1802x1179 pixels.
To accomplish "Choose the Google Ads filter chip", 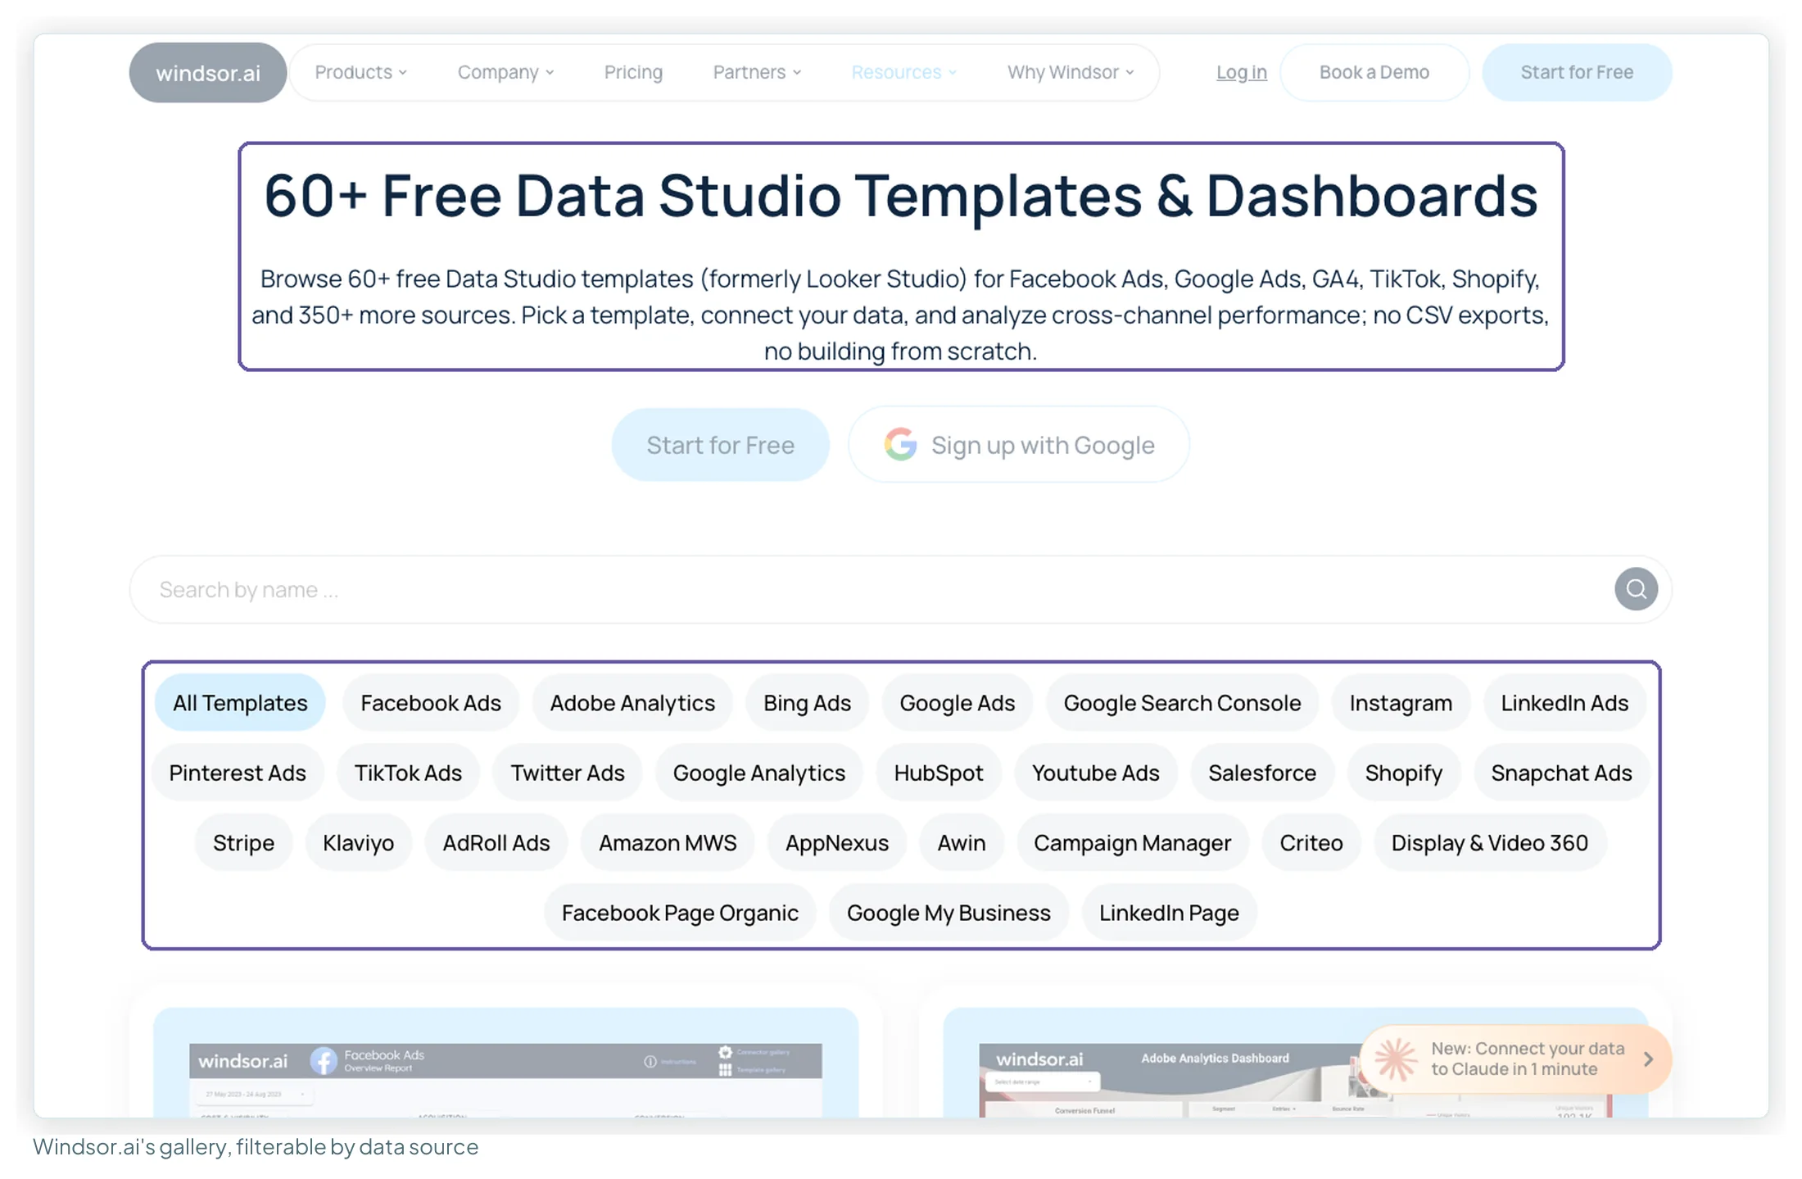I will pyautogui.click(x=957, y=703).
